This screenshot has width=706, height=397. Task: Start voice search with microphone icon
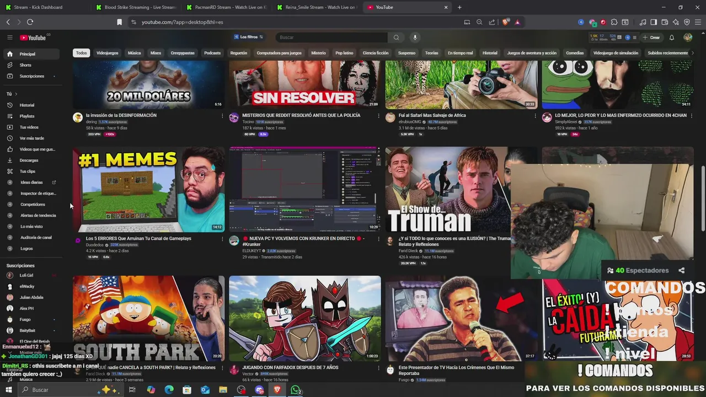(x=415, y=37)
